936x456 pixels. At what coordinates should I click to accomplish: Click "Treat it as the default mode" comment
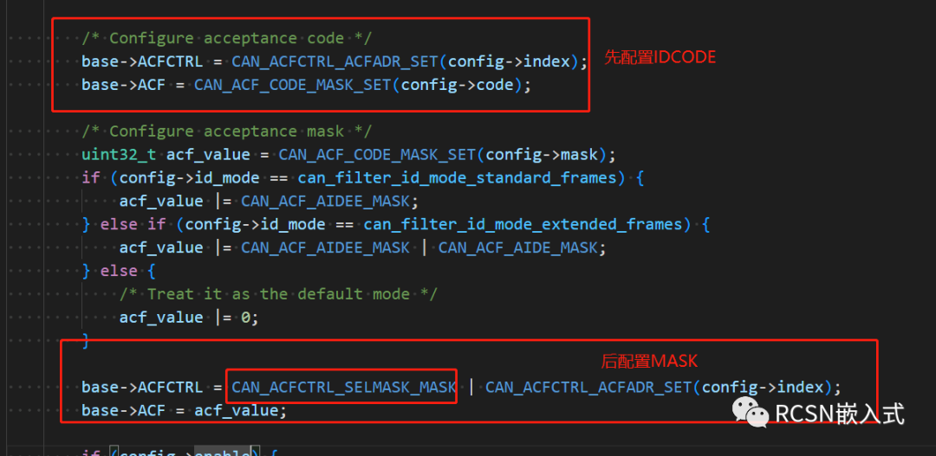pos(279,294)
